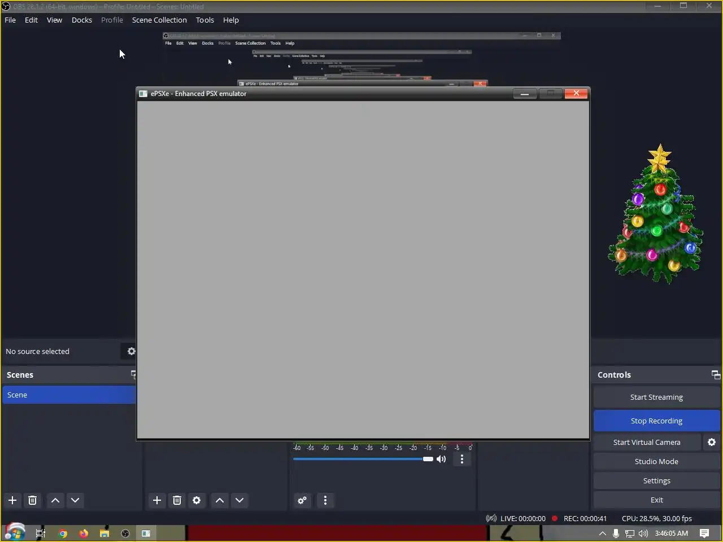Float the Scenes dock panel
The image size is (723, 542).
click(x=133, y=374)
